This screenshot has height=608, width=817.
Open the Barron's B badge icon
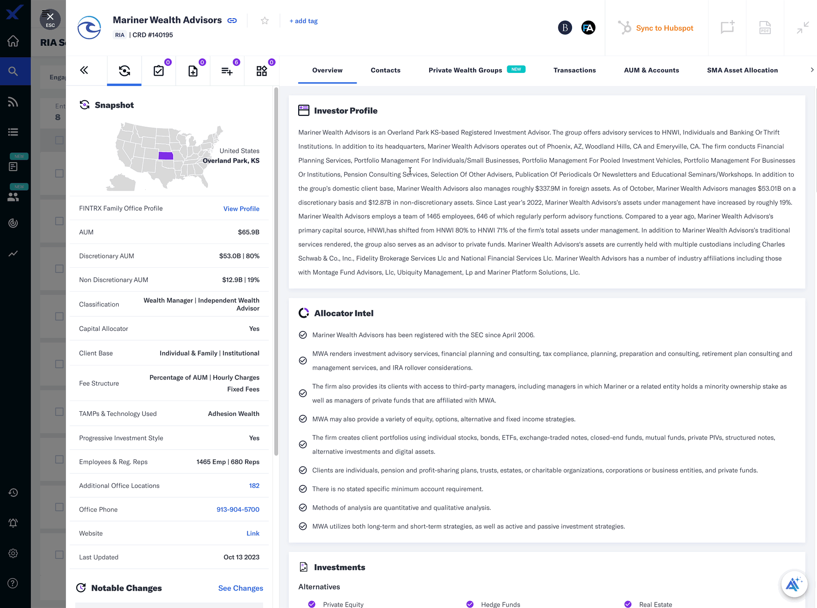coord(565,28)
